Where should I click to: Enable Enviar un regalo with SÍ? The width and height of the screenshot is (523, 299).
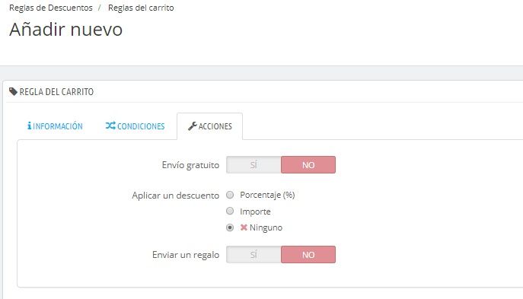pyautogui.click(x=254, y=255)
